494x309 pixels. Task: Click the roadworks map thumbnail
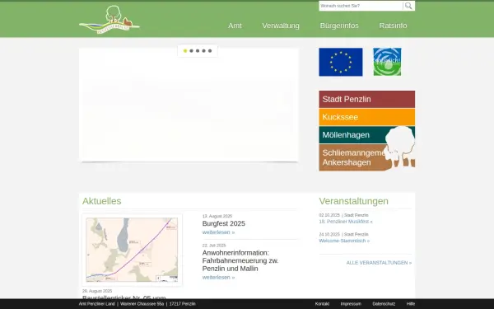coord(132,250)
